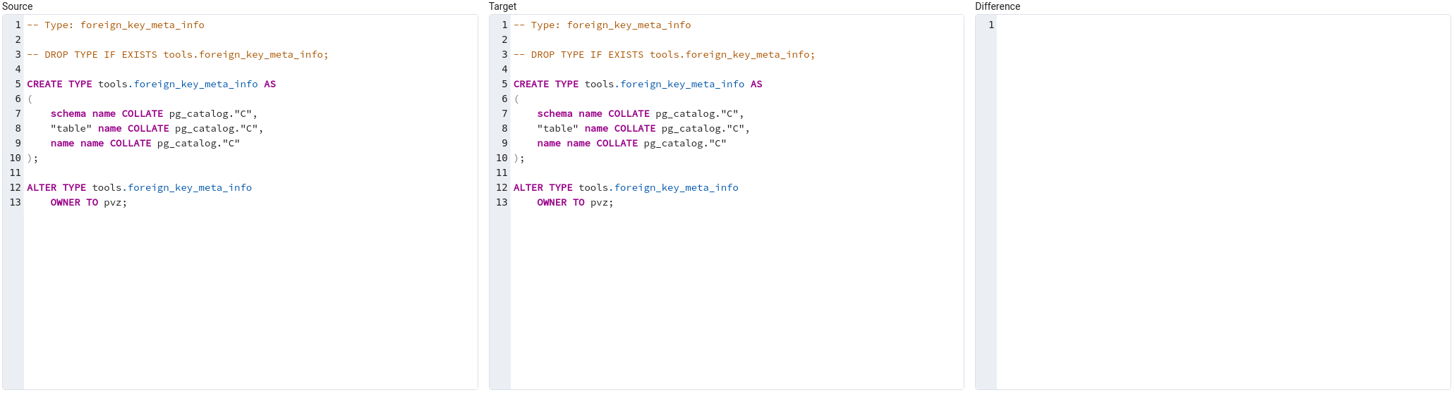Screen dimensions: 1454x395
Task: Click name name COLLATE line in Target
Action: [x=632, y=143]
